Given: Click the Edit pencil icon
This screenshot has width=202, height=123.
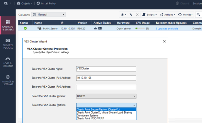Looking at the screenshot, I should [x=131, y=15].
